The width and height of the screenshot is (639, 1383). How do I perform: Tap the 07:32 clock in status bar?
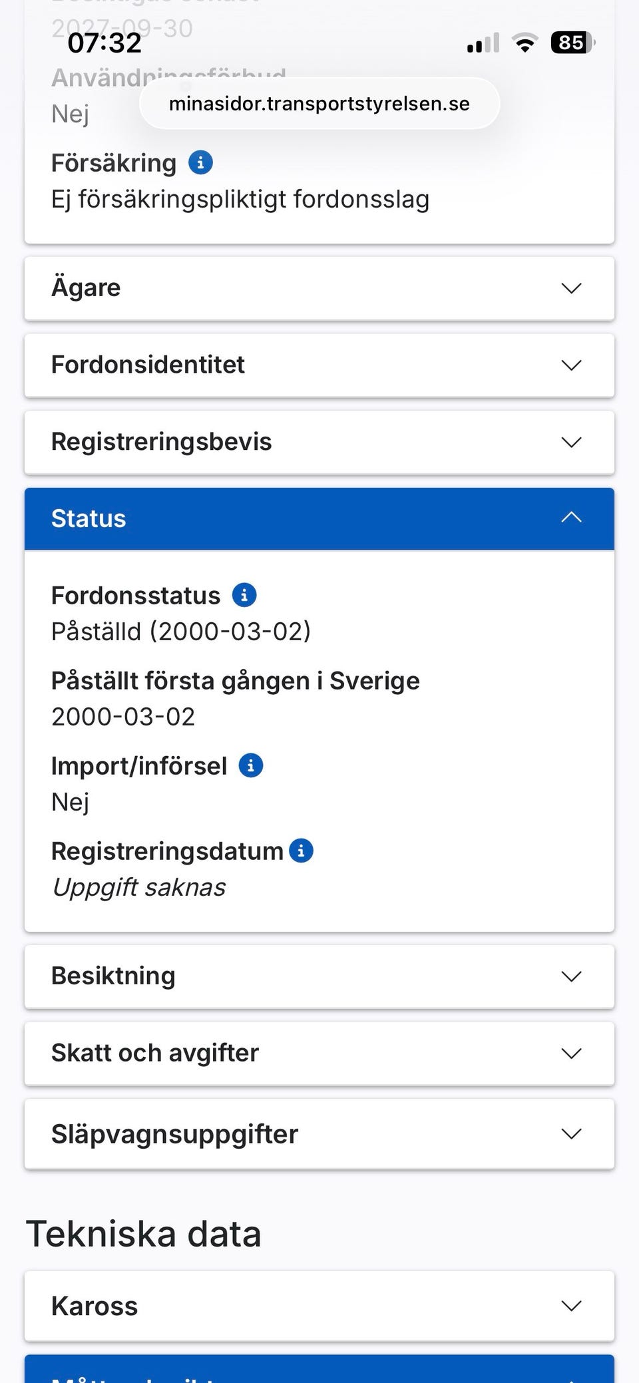pyautogui.click(x=105, y=44)
